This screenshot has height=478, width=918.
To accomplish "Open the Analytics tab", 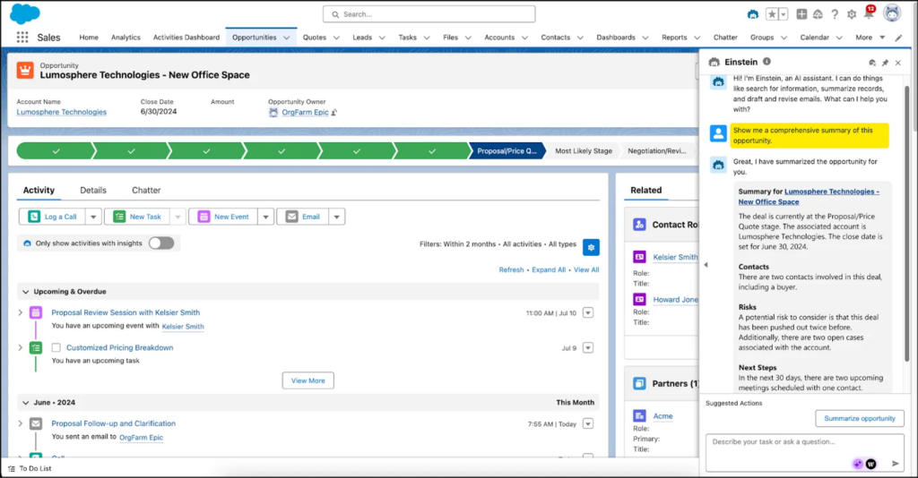I will [x=126, y=38].
